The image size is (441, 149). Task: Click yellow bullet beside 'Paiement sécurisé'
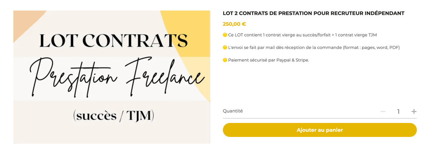(x=225, y=60)
